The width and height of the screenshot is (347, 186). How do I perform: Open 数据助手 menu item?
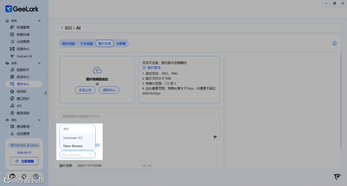pos(23,70)
